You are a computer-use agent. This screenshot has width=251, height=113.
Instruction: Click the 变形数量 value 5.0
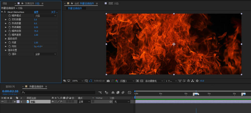click(36, 19)
